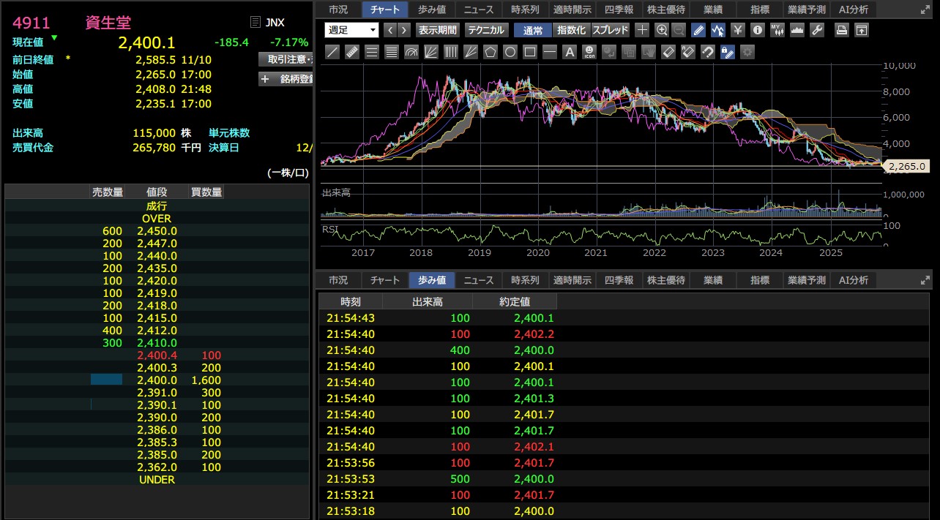Screen dimensions: 940x520
Task: Select the horizontal line tool
Action: tap(550, 52)
